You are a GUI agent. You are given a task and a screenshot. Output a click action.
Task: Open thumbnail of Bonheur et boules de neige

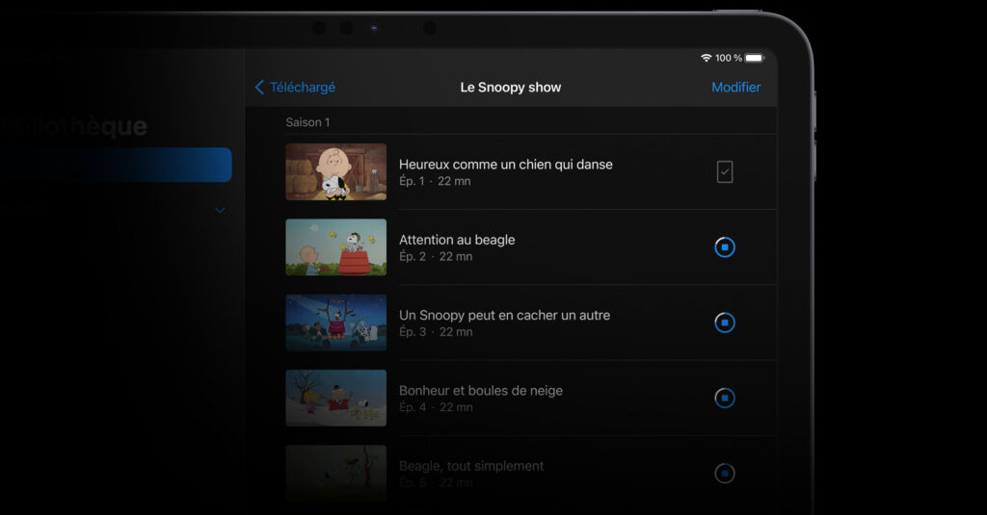tap(336, 398)
